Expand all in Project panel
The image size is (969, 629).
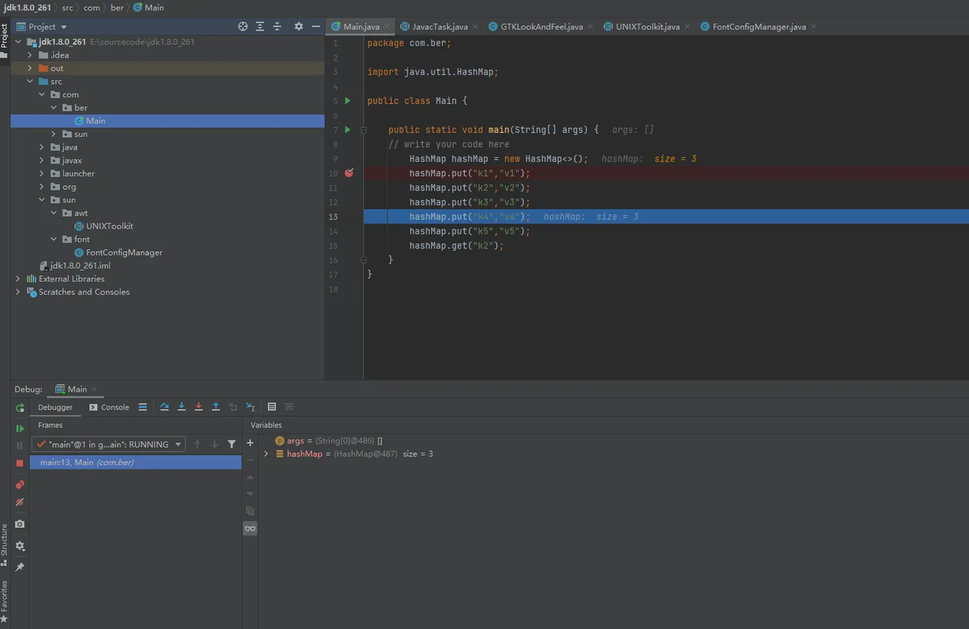click(x=260, y=26)
